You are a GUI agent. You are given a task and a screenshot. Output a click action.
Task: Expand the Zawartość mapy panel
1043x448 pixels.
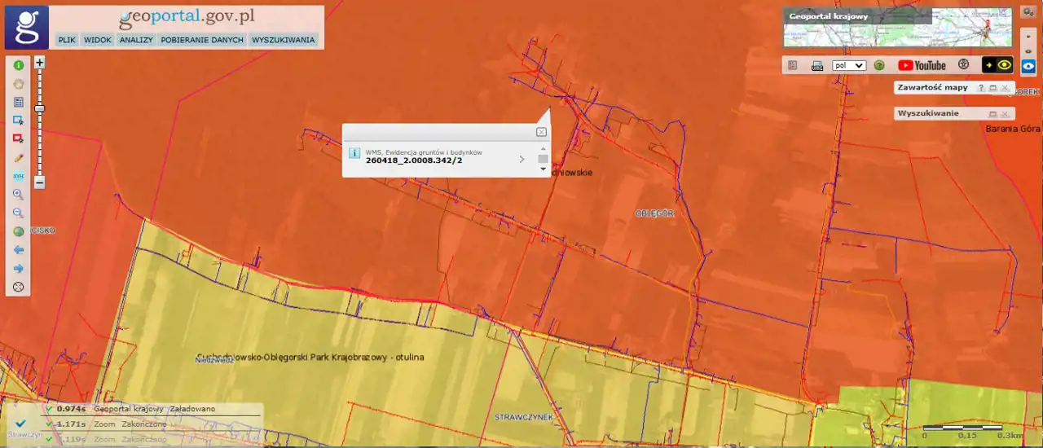(992, 88)
